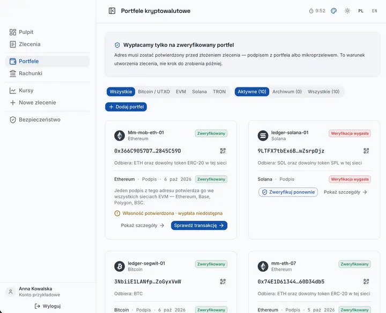Filter by TRON network
The width and height of the screenshot is (386, 313).
[x=219, y=92]
